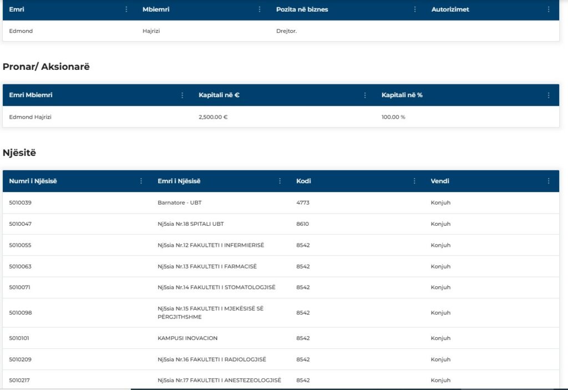Viewport: 568px width, 390px height.
Task: Select owner cell 'Edmond Hajrizi'
Action: pyautogui.click(x=30, y=117)
